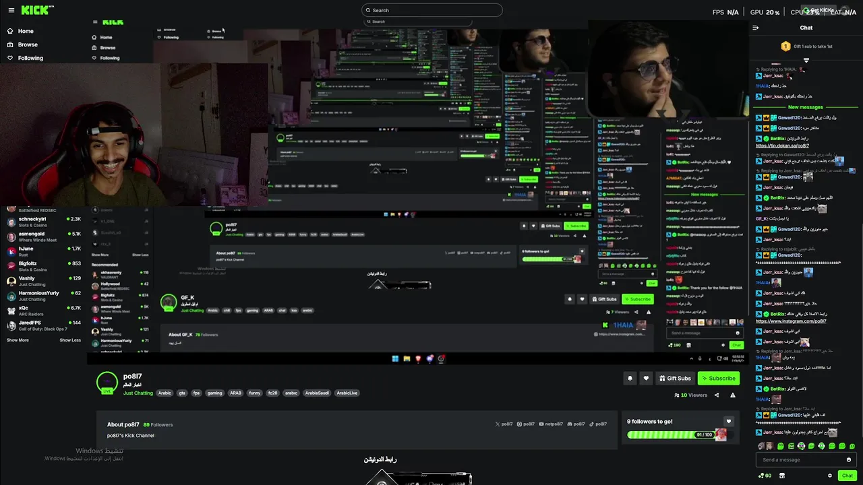This screenshot has width=863, height=485.
Task: Click the GPU 20% stat overlay
Action: coord(765,12)
